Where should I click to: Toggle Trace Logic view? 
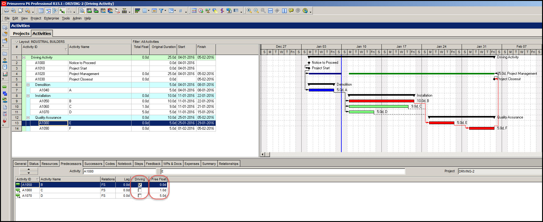[62, 11]
